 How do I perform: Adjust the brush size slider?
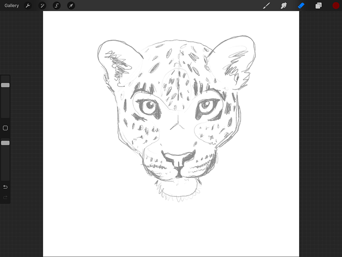(x=5, y=85)
